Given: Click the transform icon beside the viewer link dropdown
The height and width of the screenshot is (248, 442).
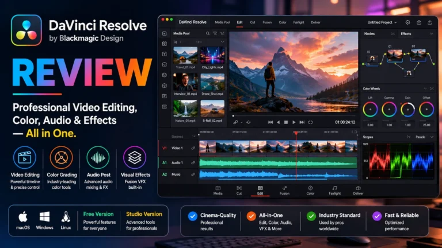Looking at the screenshot, I should (249, 122).
